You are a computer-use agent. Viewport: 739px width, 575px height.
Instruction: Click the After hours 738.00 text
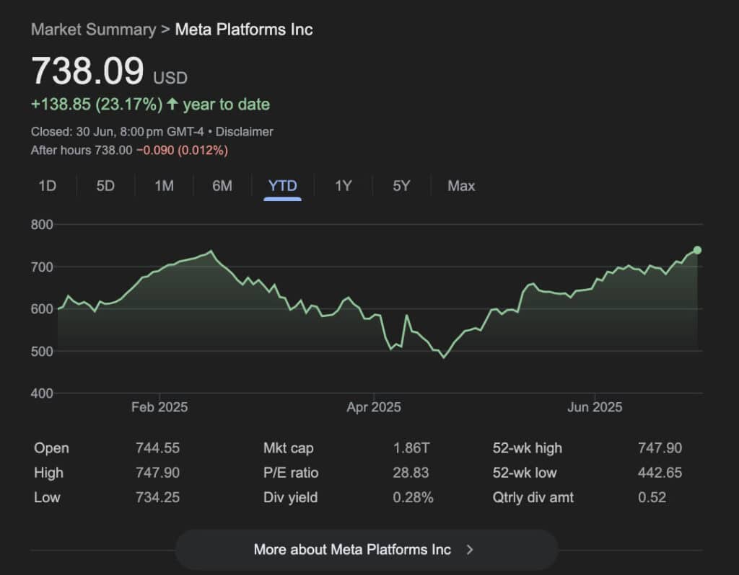[x=82, y=151]
